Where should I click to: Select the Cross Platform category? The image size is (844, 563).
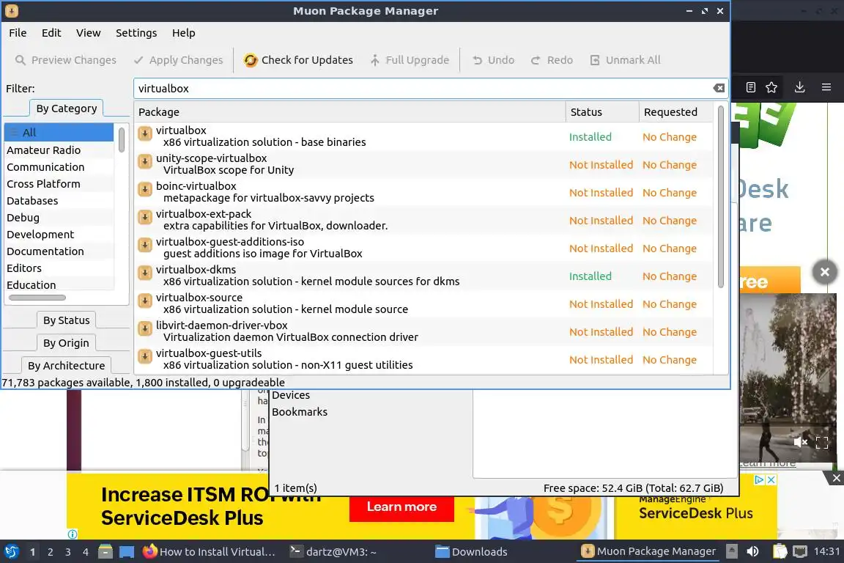59,184
